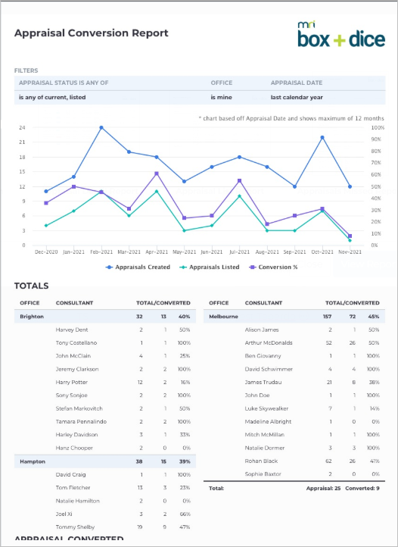Click the Nov-2021 Conversion % square marker
Viewport: 398px width, 547px height.
(350, 236)
